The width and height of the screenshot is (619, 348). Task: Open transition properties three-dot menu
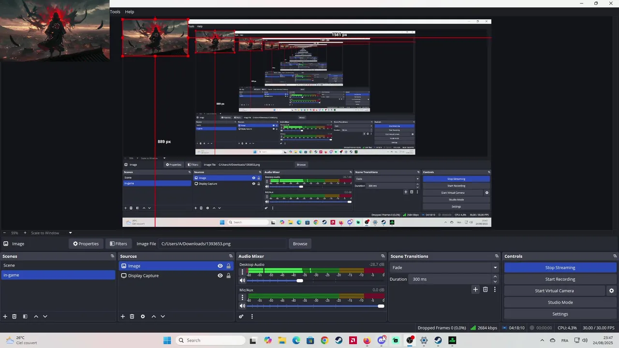[495, 290]
